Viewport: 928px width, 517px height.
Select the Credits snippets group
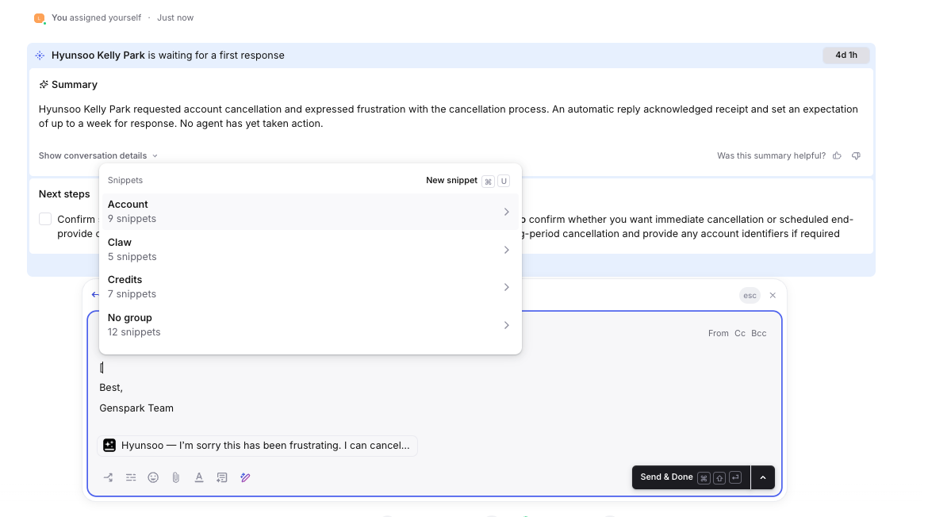310,287
